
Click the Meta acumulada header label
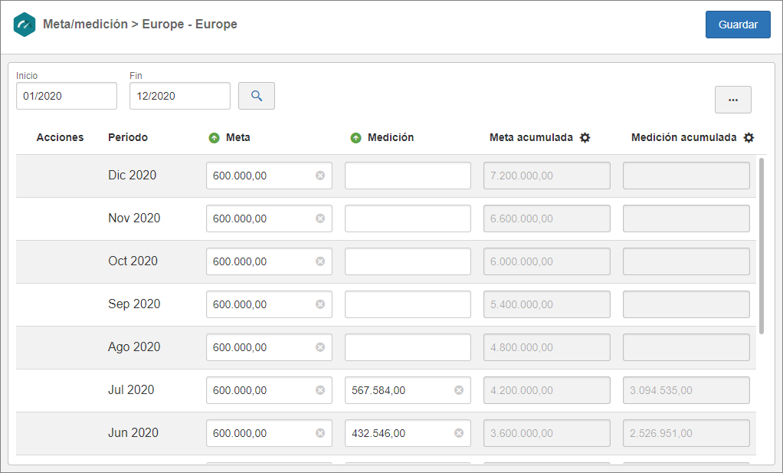click(x=531, y=137)
